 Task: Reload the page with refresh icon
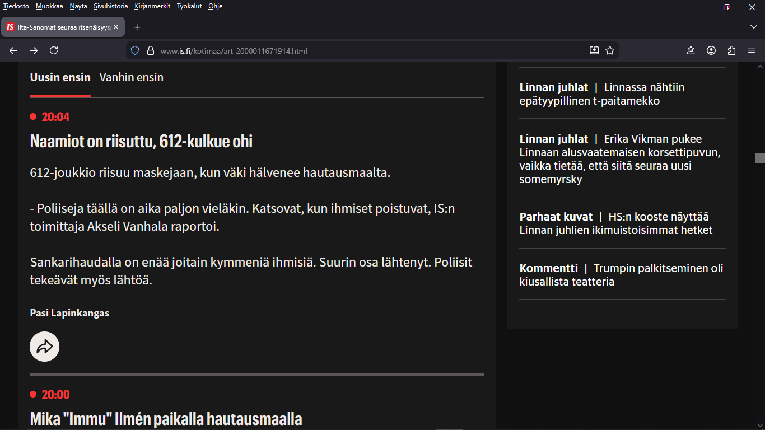coord(54,50)
